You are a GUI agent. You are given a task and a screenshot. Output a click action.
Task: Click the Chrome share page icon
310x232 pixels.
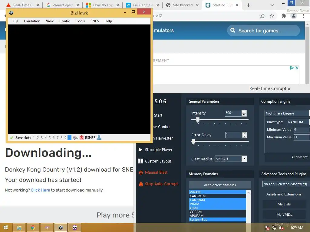(x=262, y=16)
